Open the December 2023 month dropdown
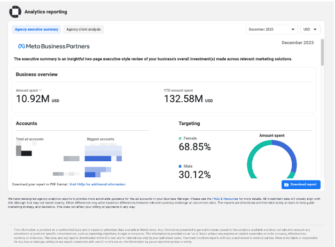This screenshot has width=335, height=247. [272, 29]
